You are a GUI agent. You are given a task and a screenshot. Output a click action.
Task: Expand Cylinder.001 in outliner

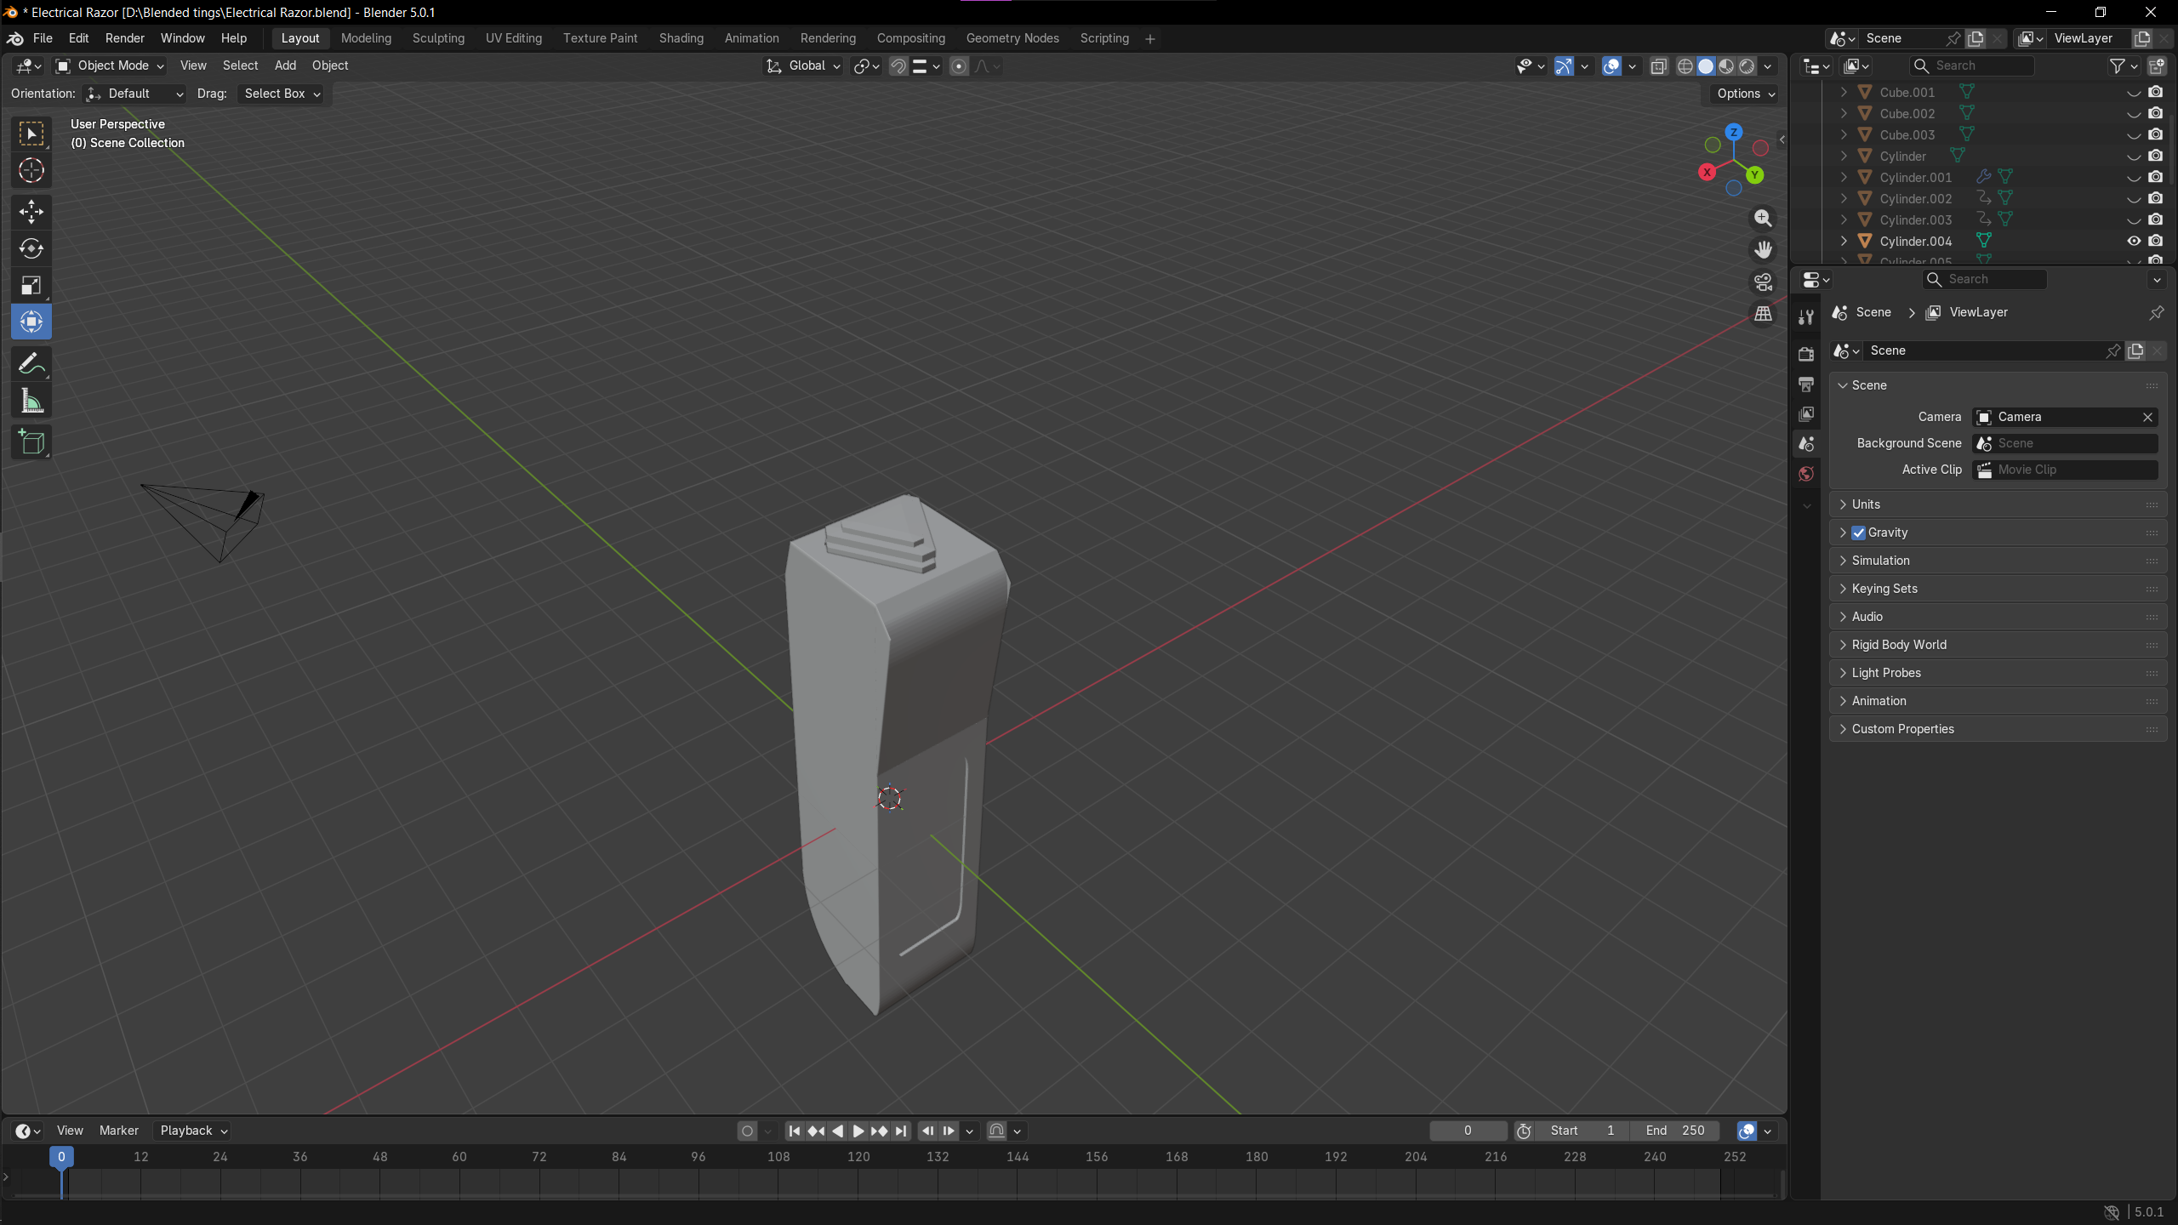[1844, 177]
